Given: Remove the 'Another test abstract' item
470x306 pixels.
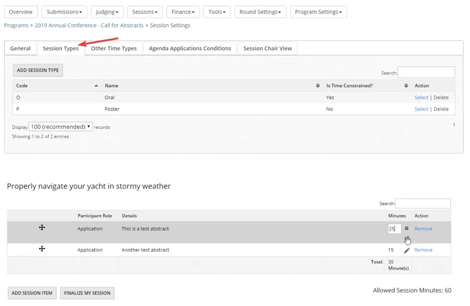Looking at the screenshot, I should [423, 250].
